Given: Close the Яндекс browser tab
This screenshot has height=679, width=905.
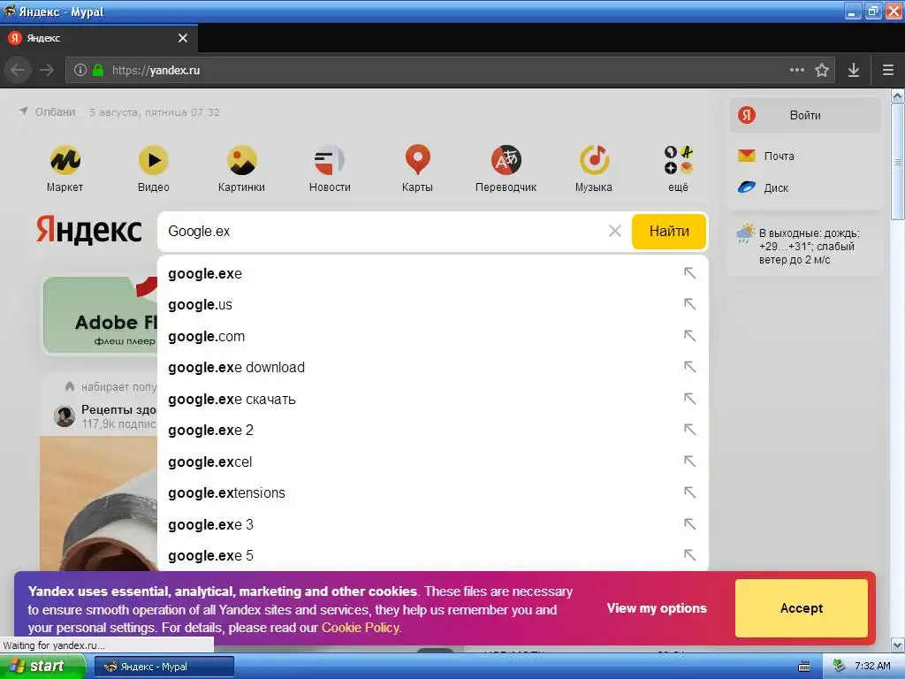Looking at the screenshot, I should 183,38.
